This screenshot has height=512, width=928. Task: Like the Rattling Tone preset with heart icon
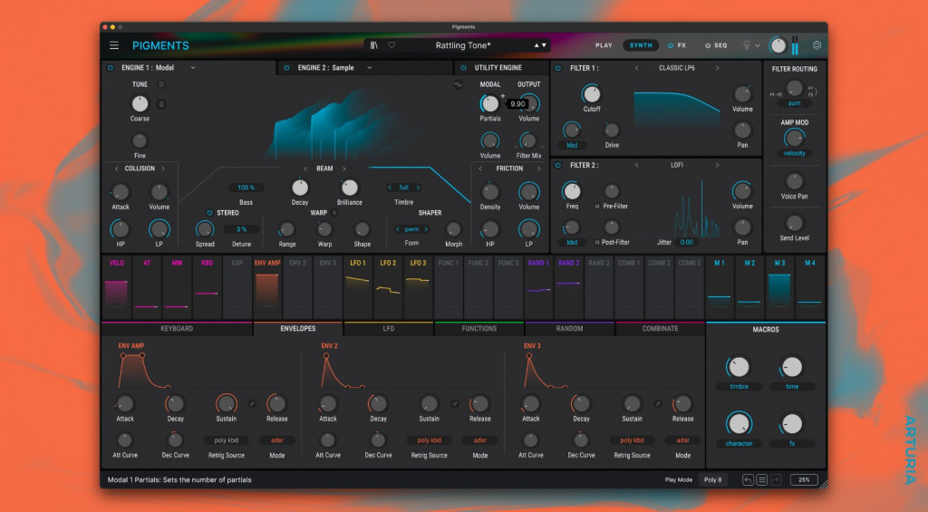pos(391,45)
